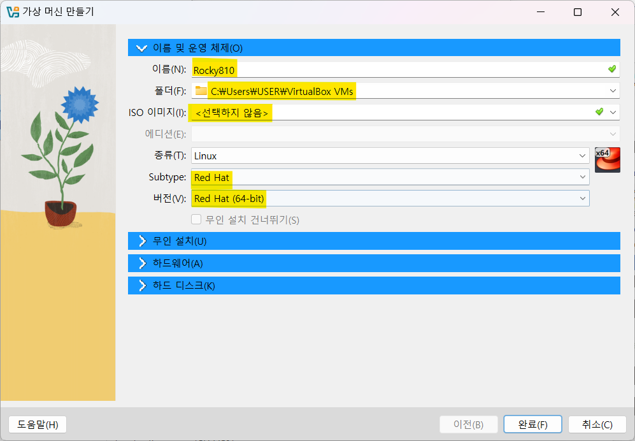Expand the 하드 디스크(K) section

tap(374, 286)
